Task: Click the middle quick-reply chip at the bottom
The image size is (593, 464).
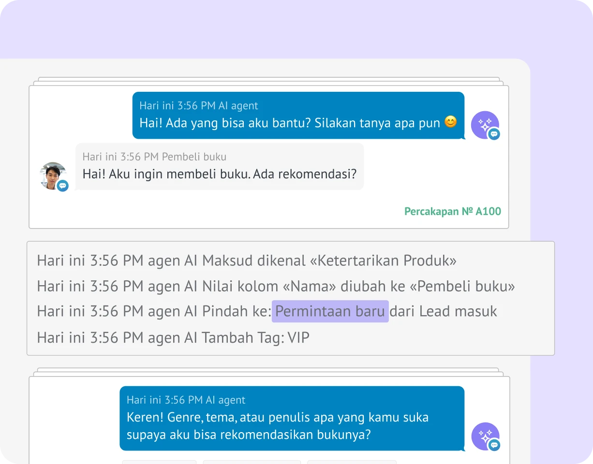Action: coord(252,462)
